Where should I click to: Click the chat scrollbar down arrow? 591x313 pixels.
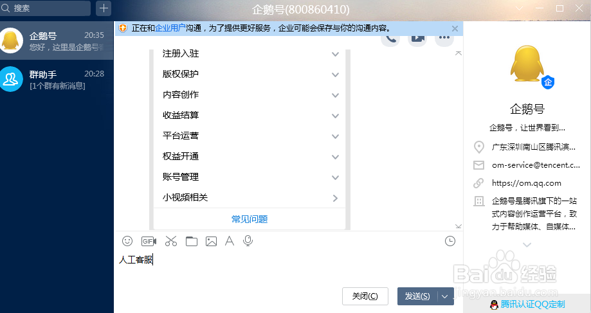click(459, 226)
